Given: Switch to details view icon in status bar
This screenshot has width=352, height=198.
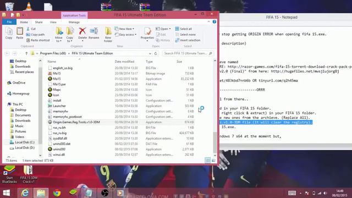Looking at the screenshot, I should pos(208,160).
